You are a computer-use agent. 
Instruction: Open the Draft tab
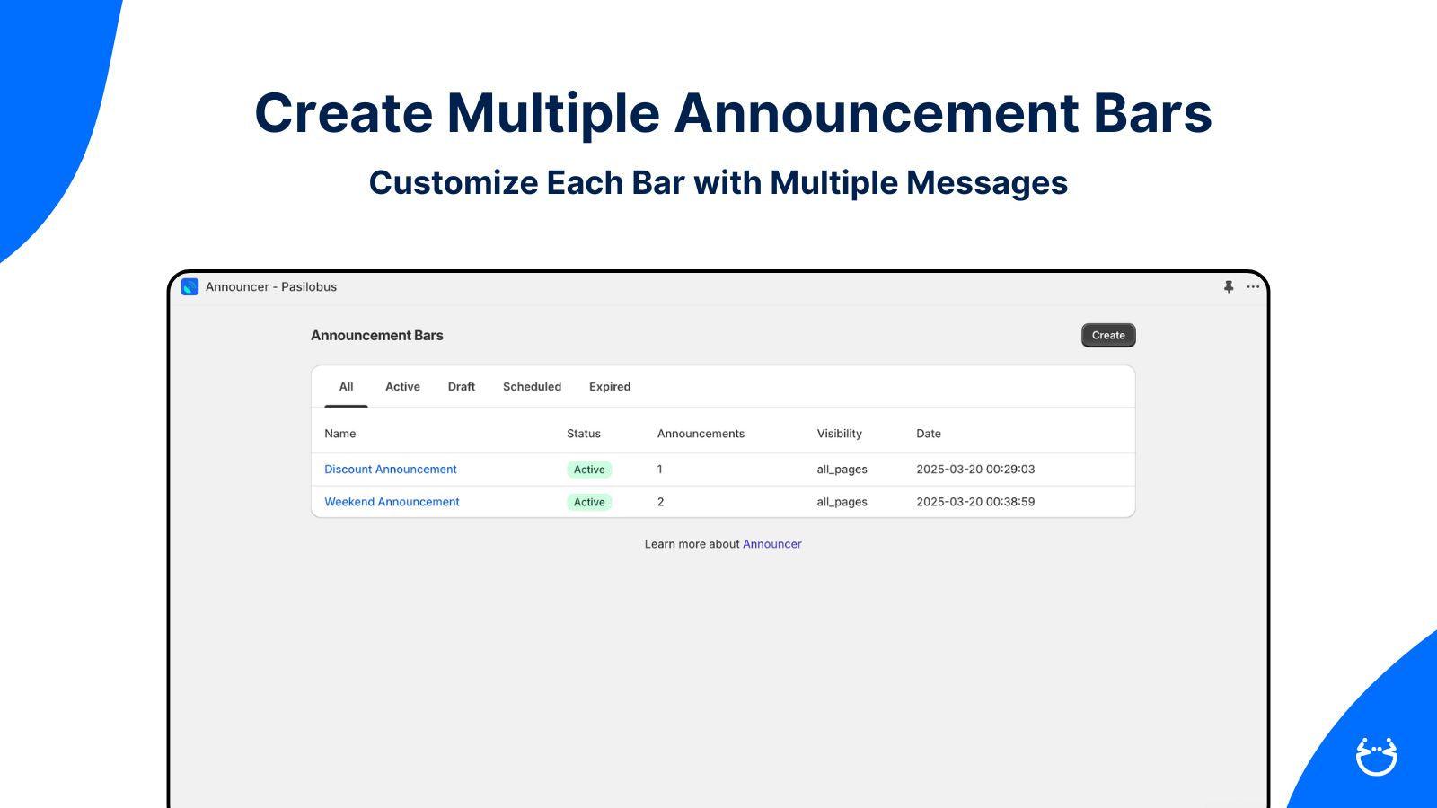[461, 386]
